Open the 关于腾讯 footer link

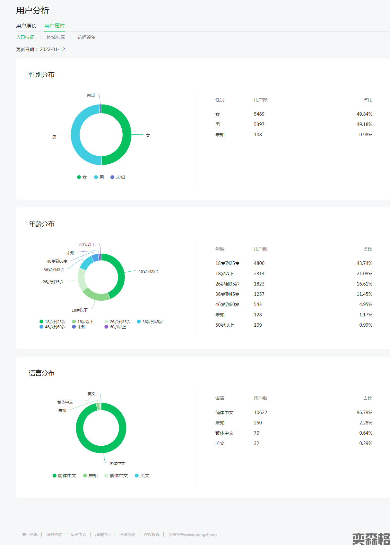pyautogui.click(x=30, y=534)
